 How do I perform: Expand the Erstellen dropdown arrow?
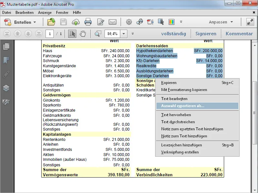pos(35,22)
